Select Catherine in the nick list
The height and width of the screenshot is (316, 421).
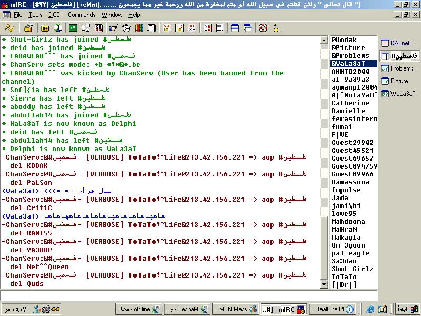[x=354, y=103]
